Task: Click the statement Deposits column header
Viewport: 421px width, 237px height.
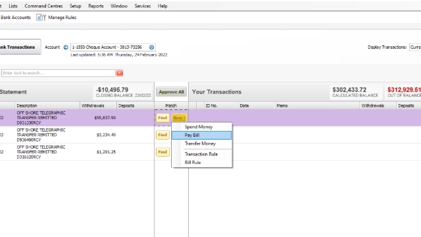Action: pos(136,105)
